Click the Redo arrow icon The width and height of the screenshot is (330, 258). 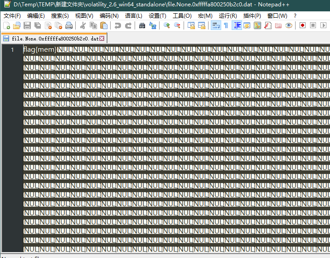[128, 25]
